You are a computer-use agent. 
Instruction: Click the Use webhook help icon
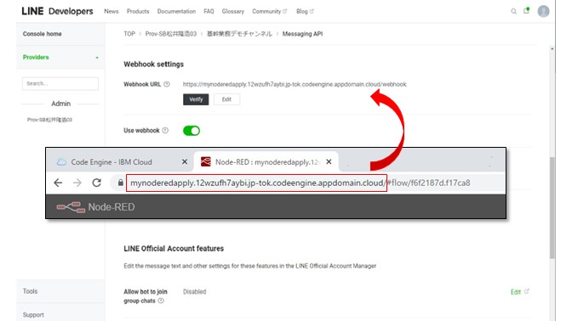165,130
